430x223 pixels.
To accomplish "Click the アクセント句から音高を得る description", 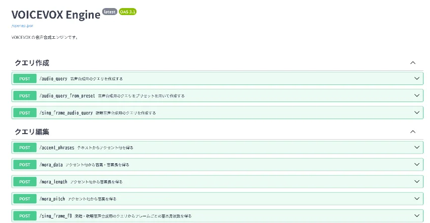I will click(x=92, y=199).
